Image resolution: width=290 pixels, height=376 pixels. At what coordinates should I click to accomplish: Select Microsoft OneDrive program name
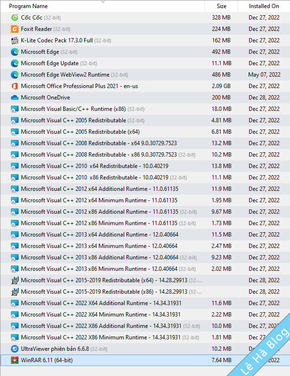46,98
